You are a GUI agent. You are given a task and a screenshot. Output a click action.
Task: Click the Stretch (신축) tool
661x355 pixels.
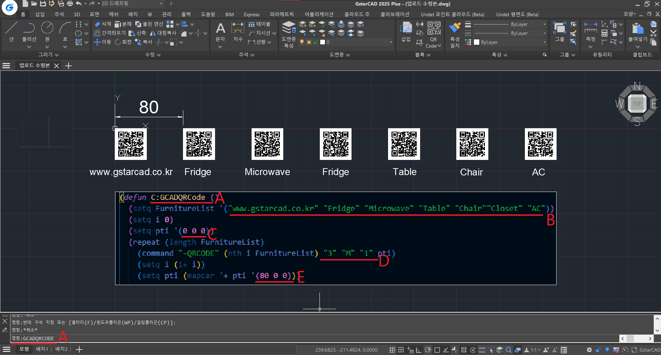[137, 33]
